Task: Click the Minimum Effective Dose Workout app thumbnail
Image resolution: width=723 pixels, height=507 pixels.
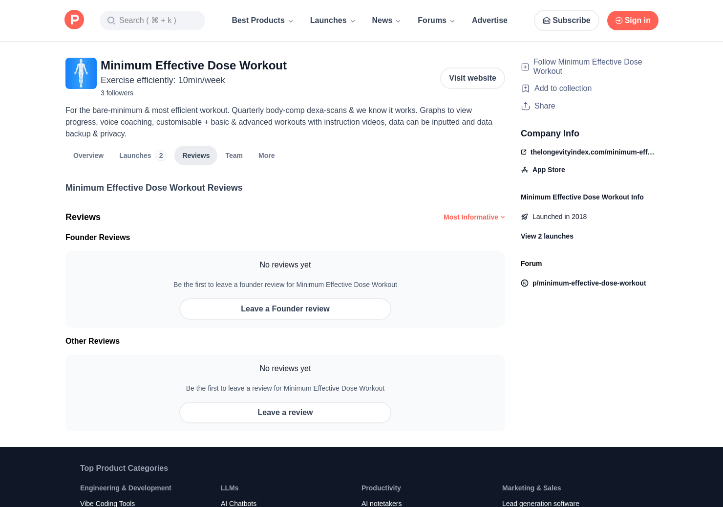Action: point(81,73)
